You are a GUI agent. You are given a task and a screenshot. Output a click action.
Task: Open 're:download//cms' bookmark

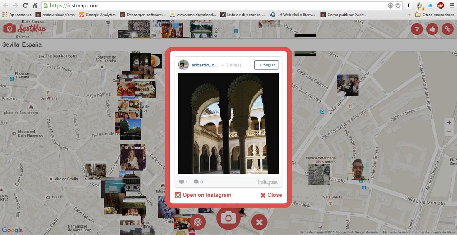tap(55, 15)
